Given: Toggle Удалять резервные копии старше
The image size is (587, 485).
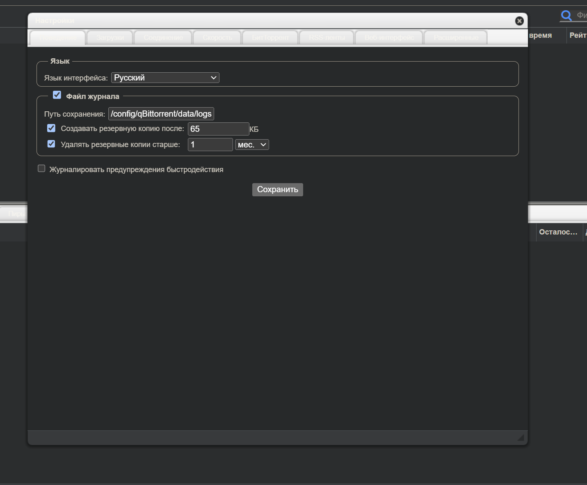Looking at the screenshot, I should coord(51,144).
